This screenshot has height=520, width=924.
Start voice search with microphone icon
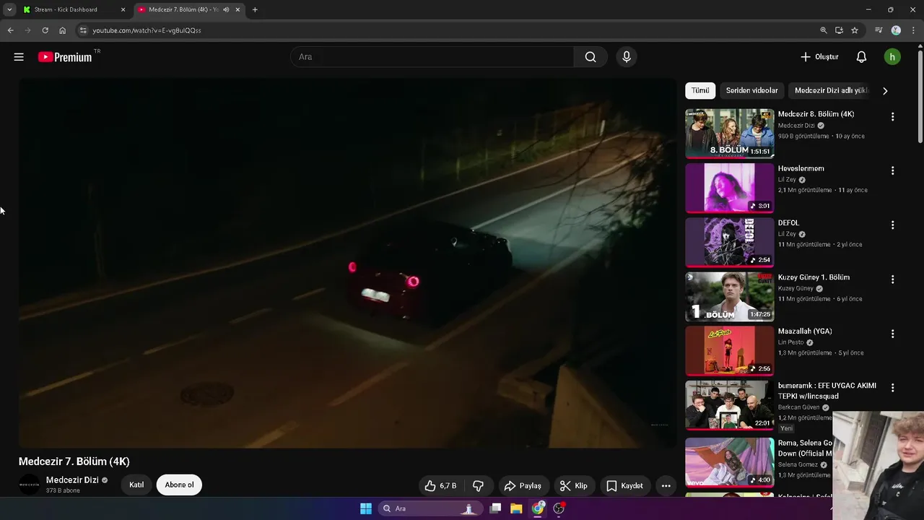pos(627,57)
